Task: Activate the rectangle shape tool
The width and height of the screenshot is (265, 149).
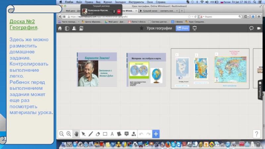Action: point(105,134)
